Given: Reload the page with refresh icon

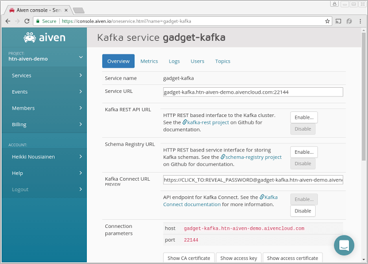Looking at the screenshot, I should pyautogui.click(x=27, y=21).
